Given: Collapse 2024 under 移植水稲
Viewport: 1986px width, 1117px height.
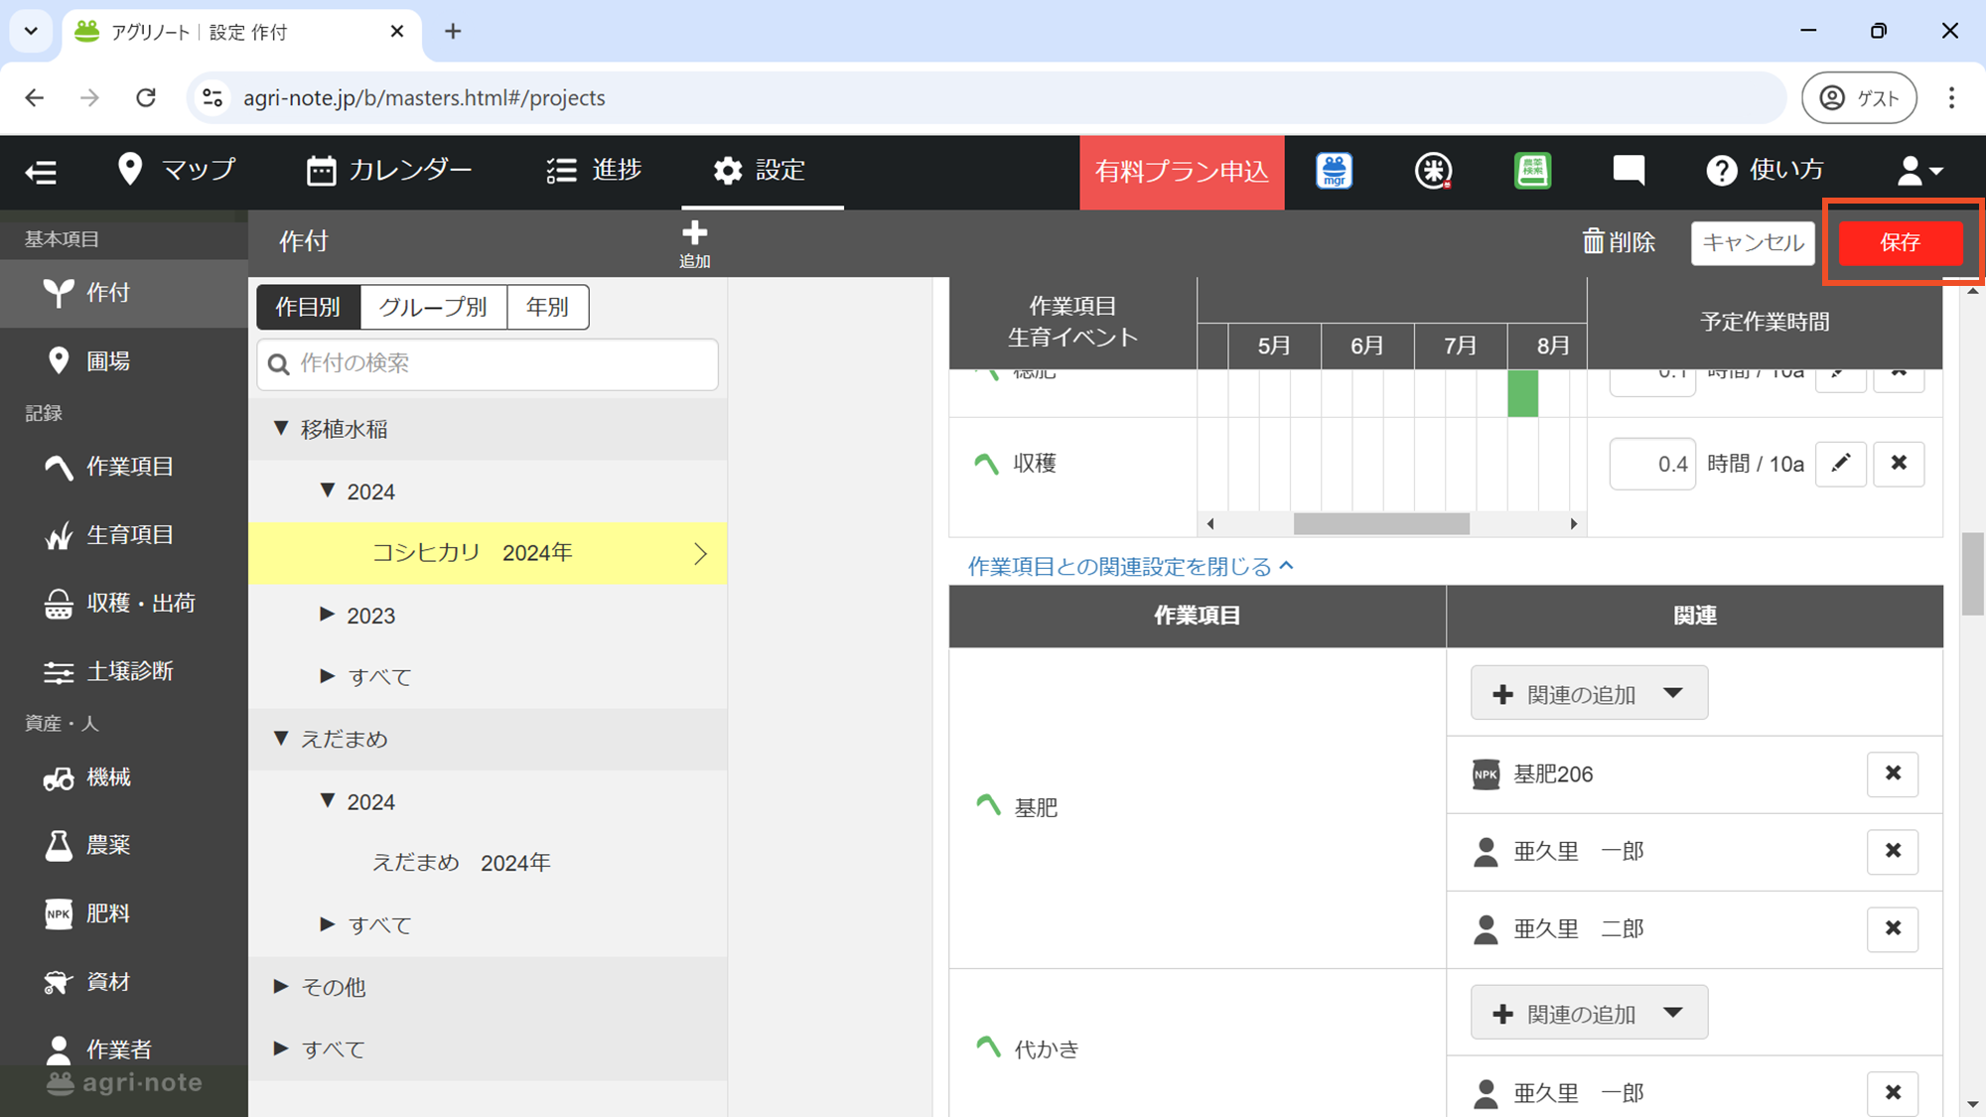Looking at the screenshot, I should coord(328,490).
